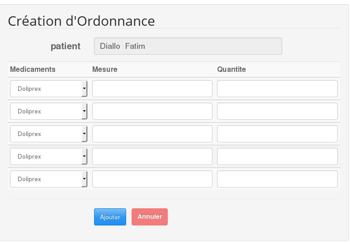The width and height of the screenshot is (350, 244).
Task: Open the second Doliprex medication dropdown
Action: 48,111
